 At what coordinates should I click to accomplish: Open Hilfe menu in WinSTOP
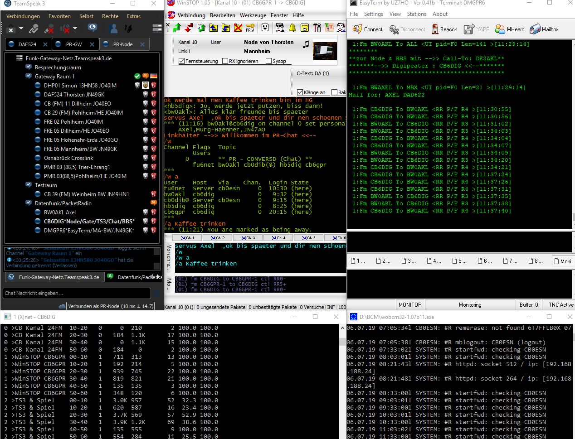[298, 15]
